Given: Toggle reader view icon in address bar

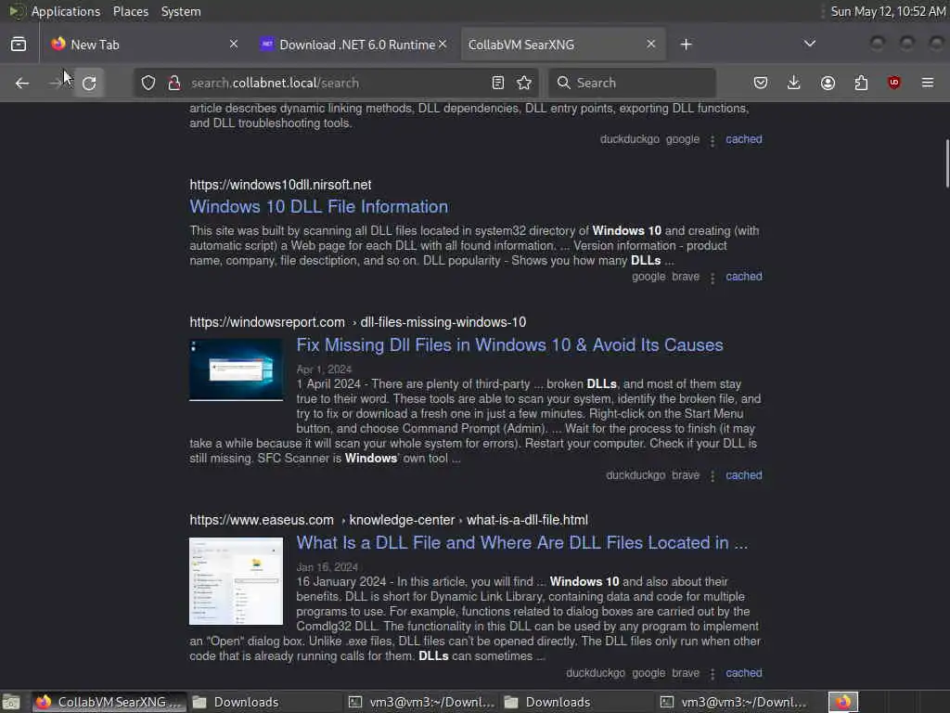Looking at the screenshot, I should (x=498, y=83).
